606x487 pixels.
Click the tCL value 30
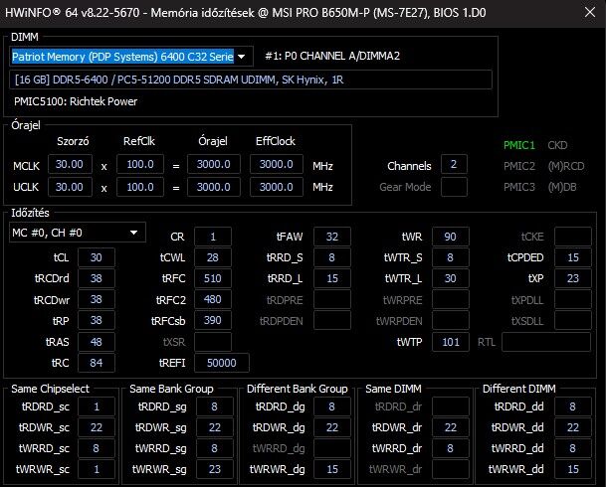point(97,257)
